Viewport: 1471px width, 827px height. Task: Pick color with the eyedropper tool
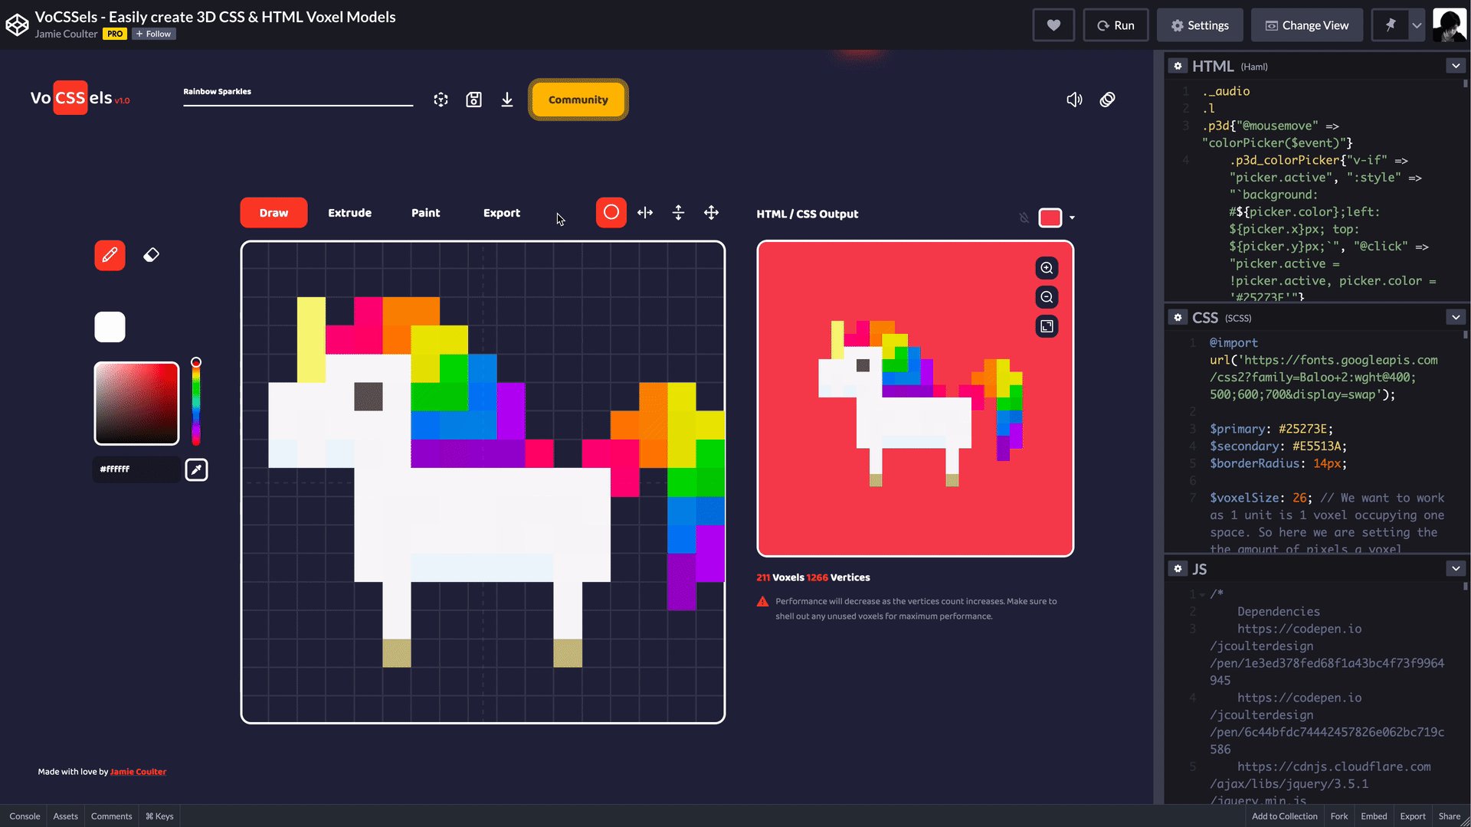[x=196, y=469]
